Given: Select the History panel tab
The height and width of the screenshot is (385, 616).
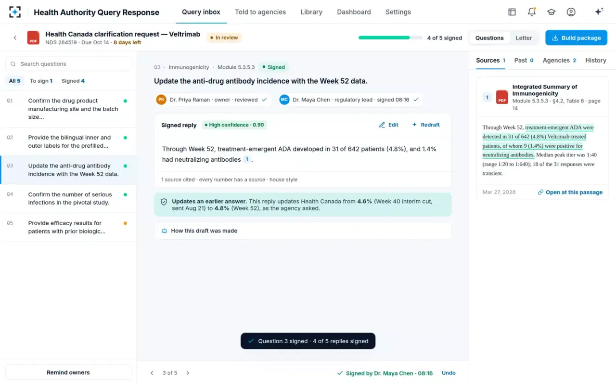Looking at the screenshot, I should [596, 60].
